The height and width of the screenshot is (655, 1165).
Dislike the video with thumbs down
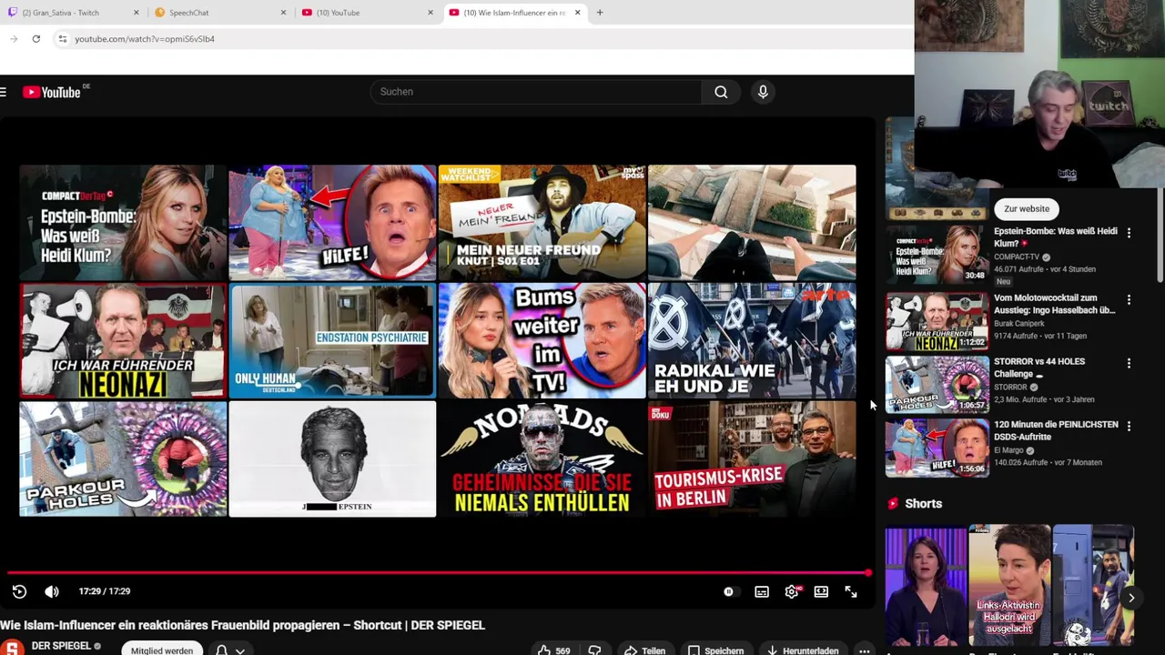tap(594, 650)
